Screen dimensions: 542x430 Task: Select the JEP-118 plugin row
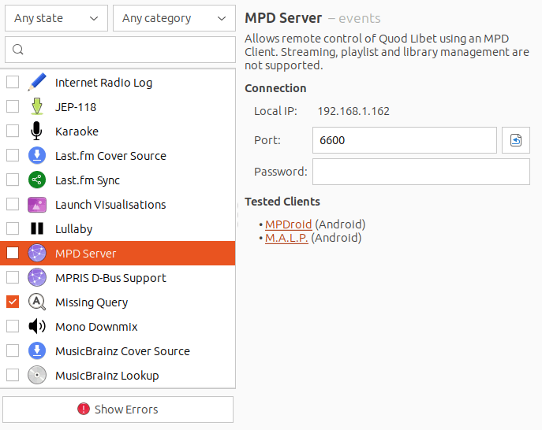(118, 106)
